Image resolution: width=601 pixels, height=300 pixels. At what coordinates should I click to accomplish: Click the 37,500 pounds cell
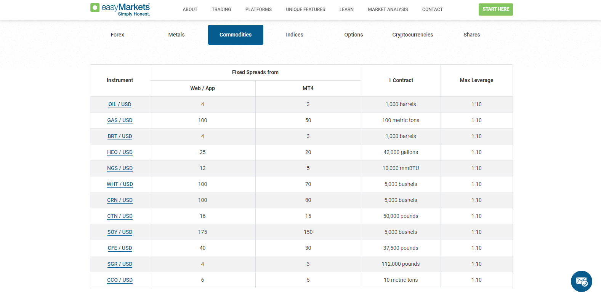point(401,248)
